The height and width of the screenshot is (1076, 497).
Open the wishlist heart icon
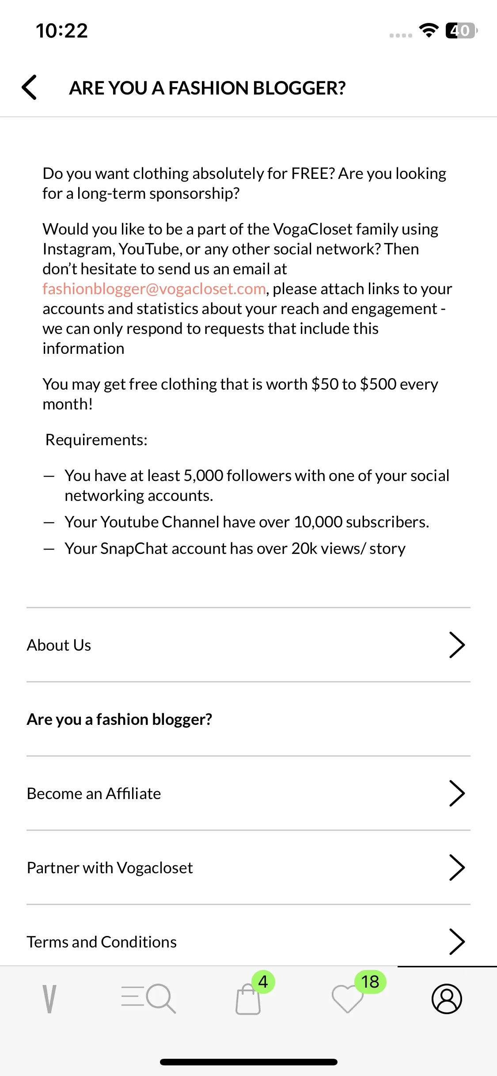(x=347, y=999)
